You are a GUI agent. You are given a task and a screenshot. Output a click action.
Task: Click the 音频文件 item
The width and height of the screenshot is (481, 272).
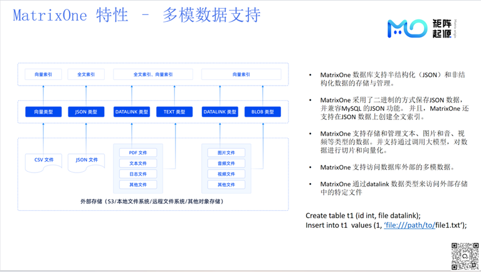(x=226, y=163)
